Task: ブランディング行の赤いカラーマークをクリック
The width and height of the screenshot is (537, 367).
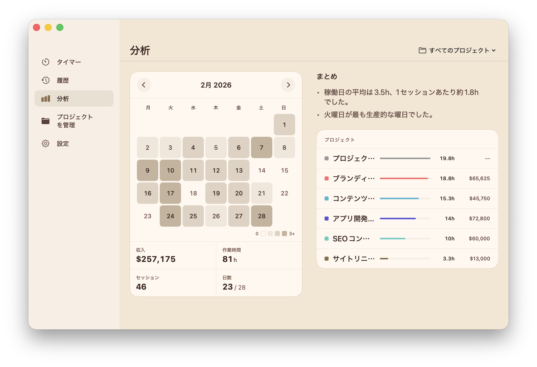Action: click(327, 178)
